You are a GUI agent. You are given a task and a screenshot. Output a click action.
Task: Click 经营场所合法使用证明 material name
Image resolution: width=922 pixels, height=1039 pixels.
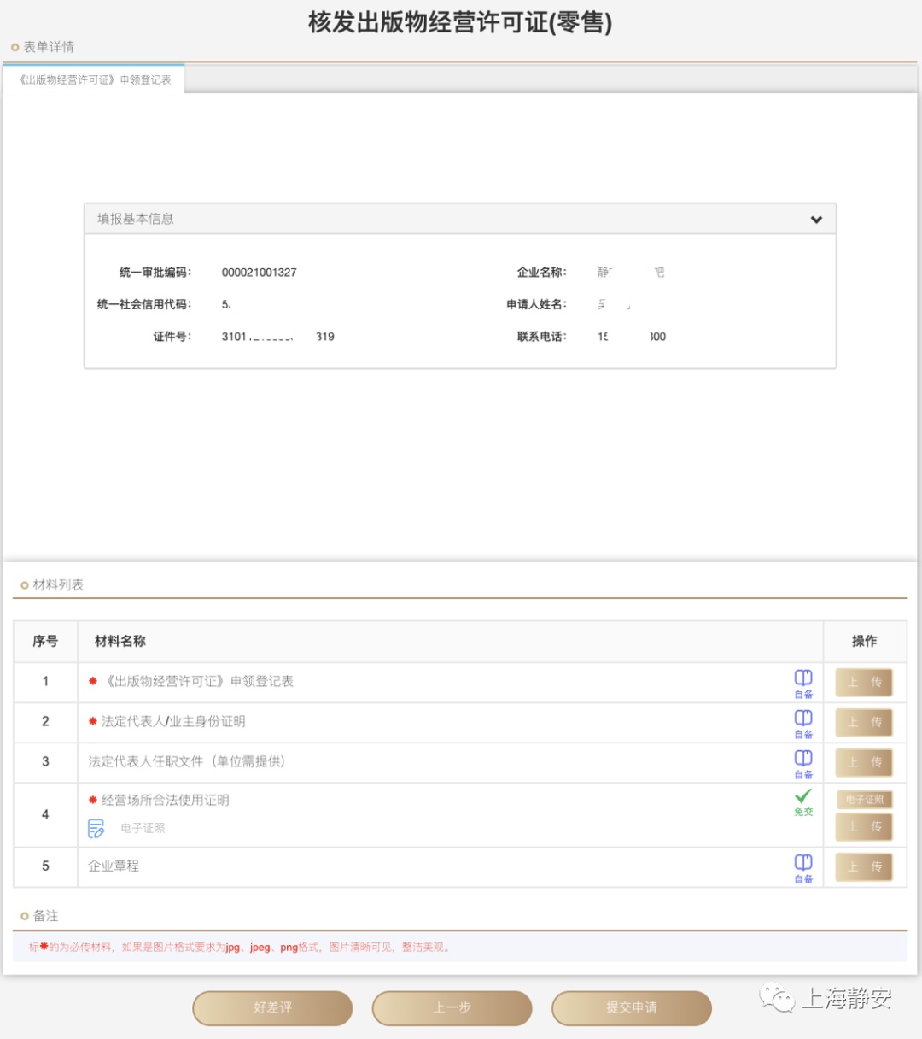point(166,801)
